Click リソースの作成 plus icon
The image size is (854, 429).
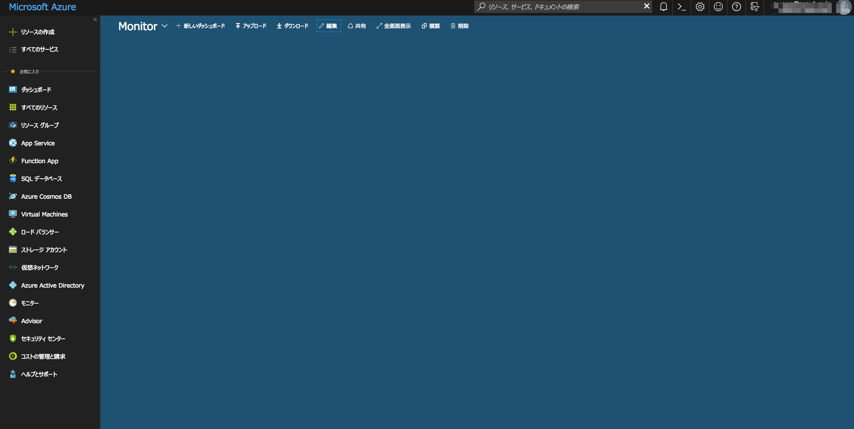[13, 32]
